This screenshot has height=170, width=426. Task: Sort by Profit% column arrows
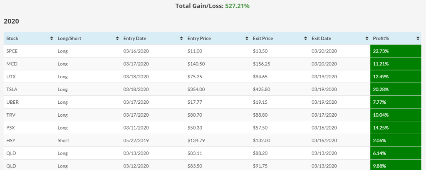[x=418, y=39]
